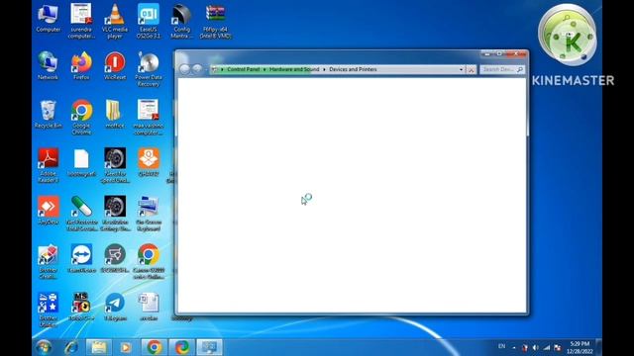The image size is (634, 356).
Task: Open Telegram desktop shortcut
Action: click(x=115, y=307)
